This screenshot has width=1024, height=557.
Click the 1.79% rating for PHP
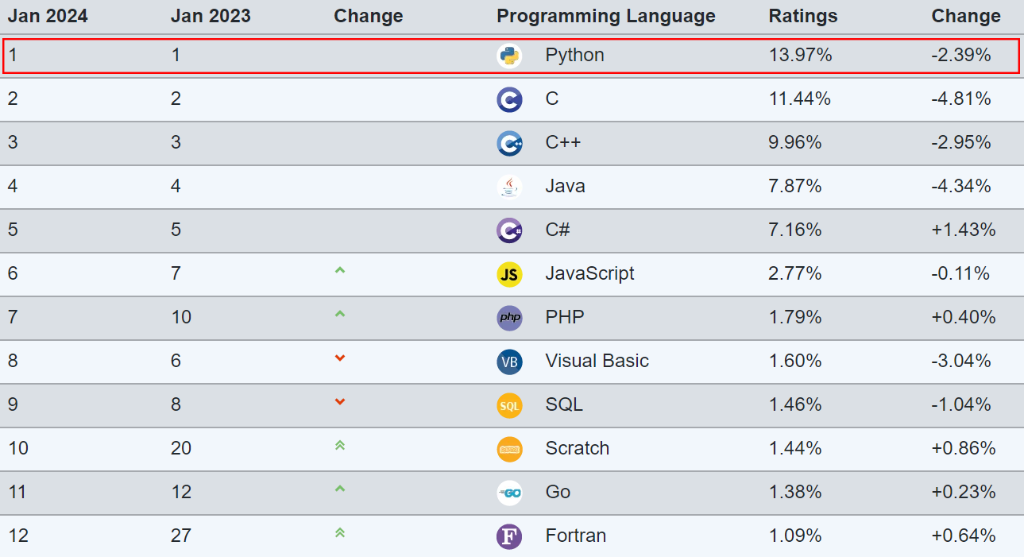(795, 318)
